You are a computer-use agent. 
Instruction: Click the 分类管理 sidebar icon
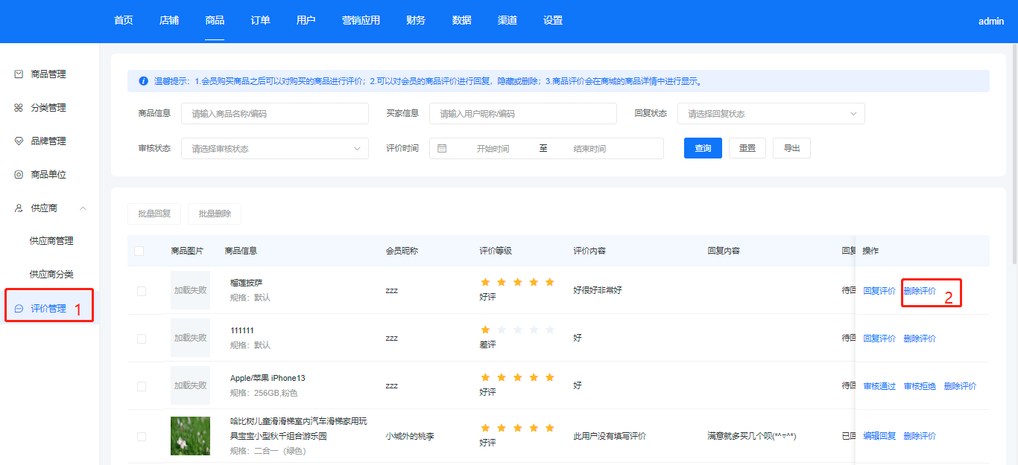pyautogui.click(x=19, y=108)
